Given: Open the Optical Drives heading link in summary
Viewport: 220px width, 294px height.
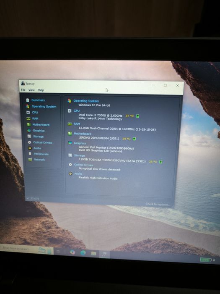Looking at the screenshot, I should 83,165.
